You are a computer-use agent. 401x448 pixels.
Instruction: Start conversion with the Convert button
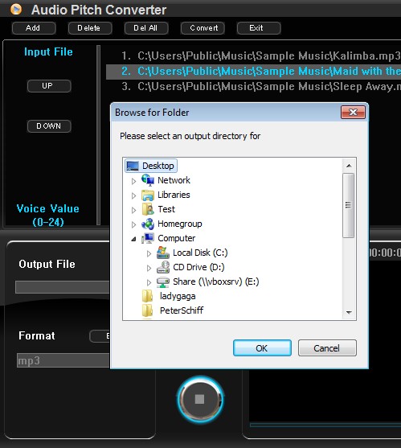coord(203,28)
